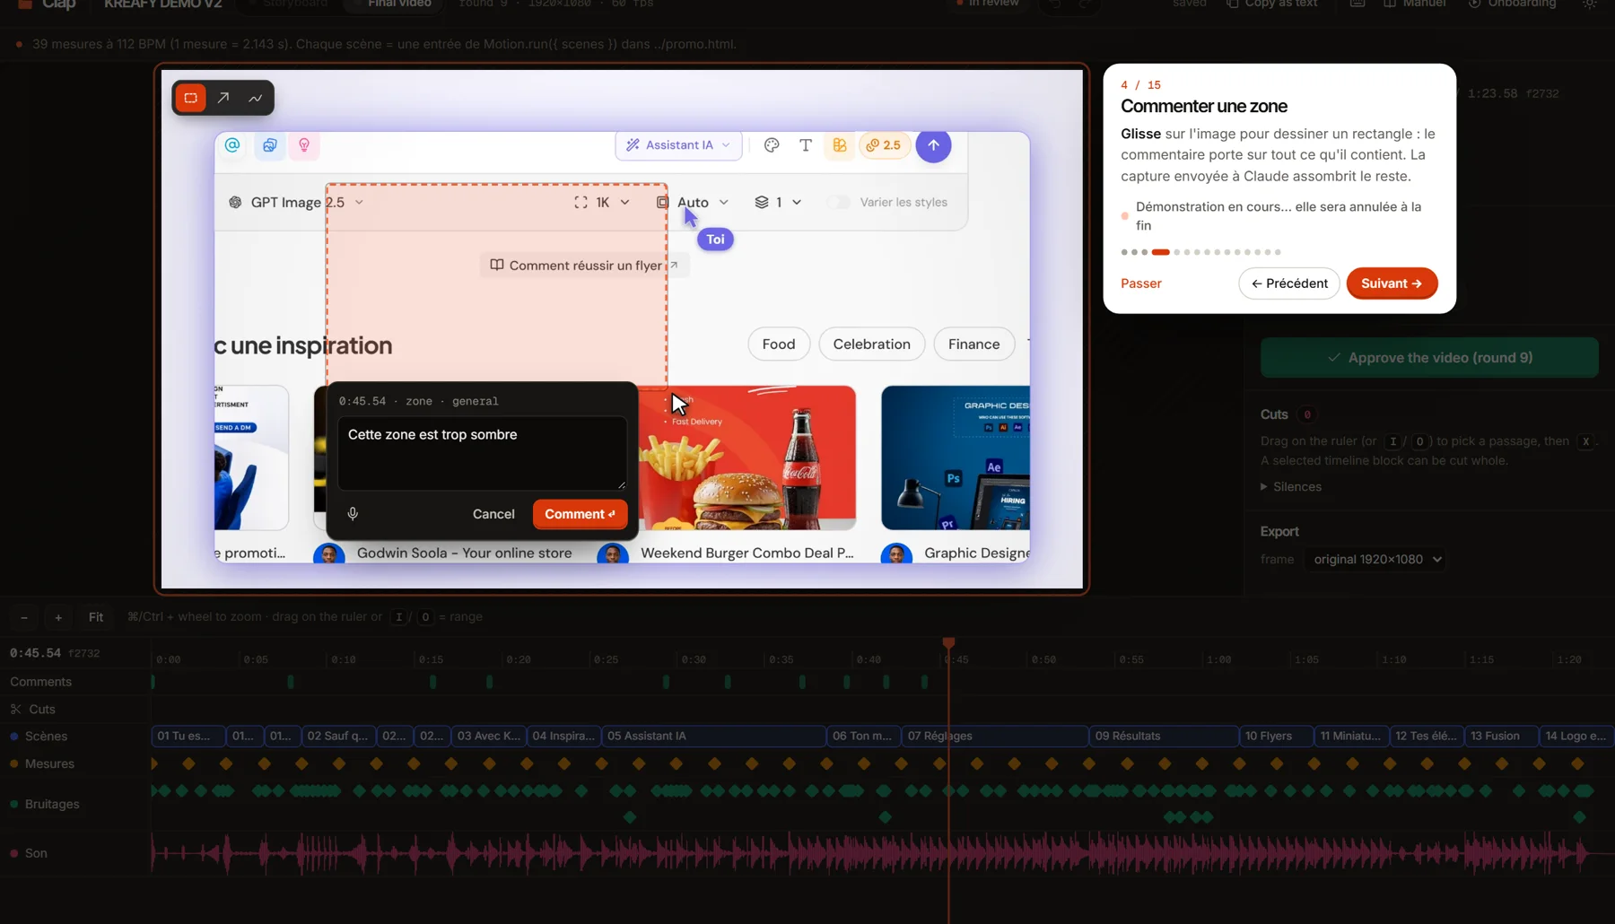This screenshot has width=1615, height=924.
Task: Select the Finance category chip
Action: [973, 344]
